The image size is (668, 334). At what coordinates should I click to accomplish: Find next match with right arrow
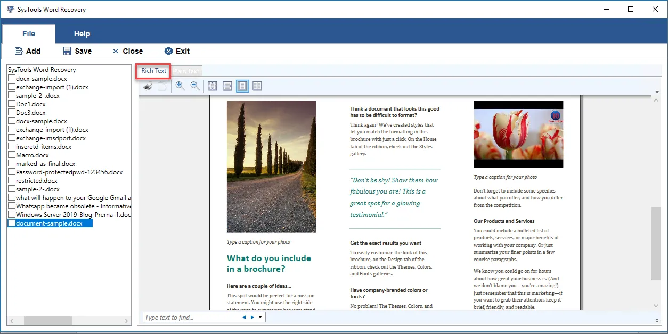[x=252, y=318]
